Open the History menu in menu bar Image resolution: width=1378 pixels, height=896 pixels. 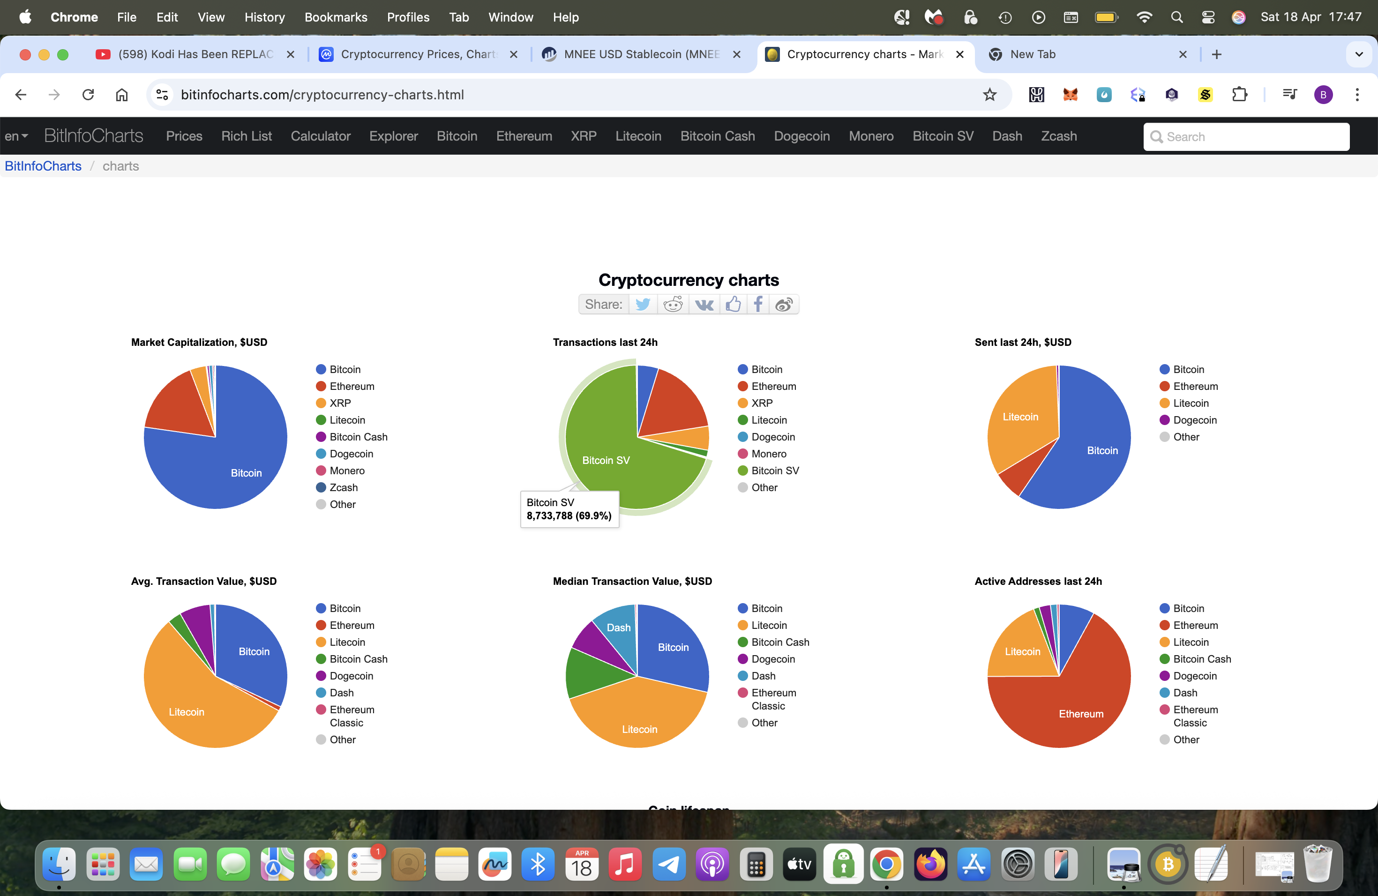point(265,17)
